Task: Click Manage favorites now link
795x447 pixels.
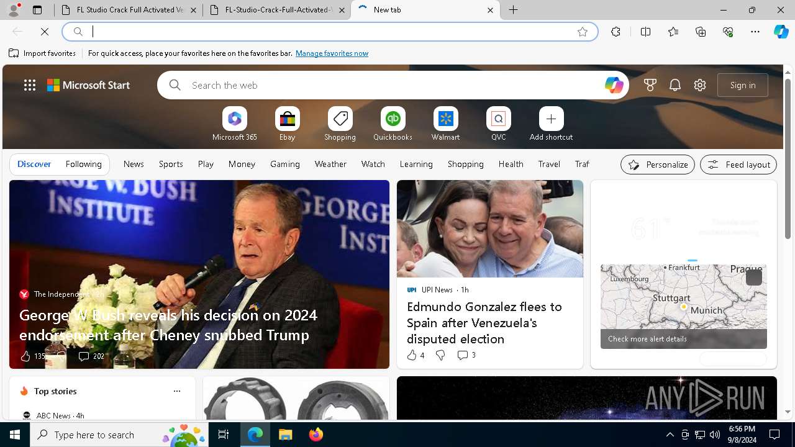Action: coord(332,53)
